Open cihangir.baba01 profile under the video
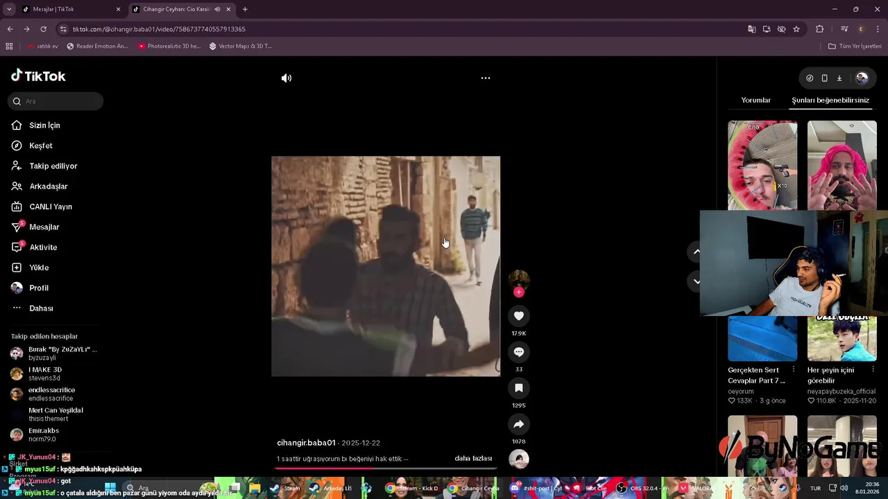This screenshot has height=499, width=888. click(x=306, y=443)
